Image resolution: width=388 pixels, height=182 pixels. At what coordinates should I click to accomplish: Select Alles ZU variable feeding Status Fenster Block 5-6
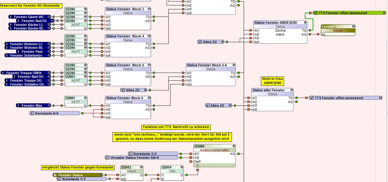pyautogui.click(x=134, y=90)
